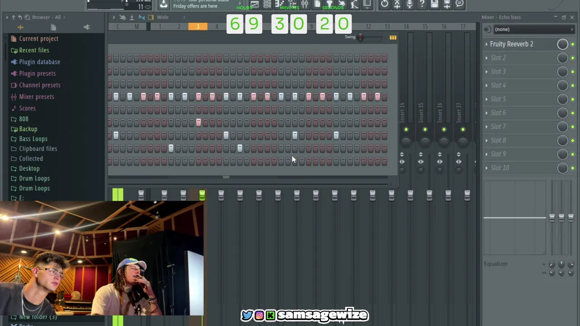Open browser options menu arrow

[7, 17]
